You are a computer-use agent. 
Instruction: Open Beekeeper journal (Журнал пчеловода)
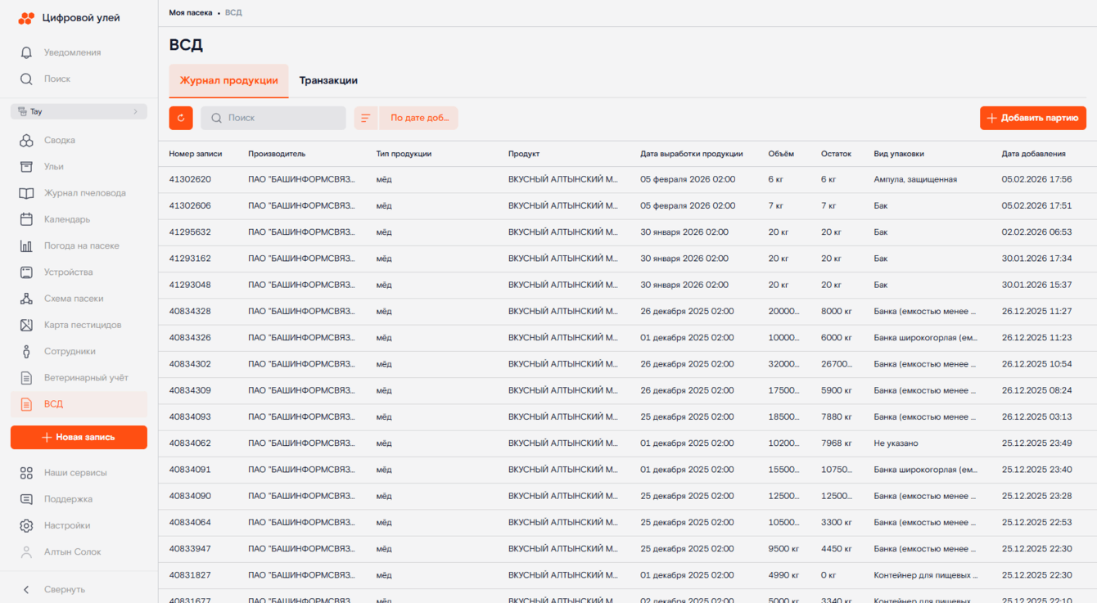84,193
